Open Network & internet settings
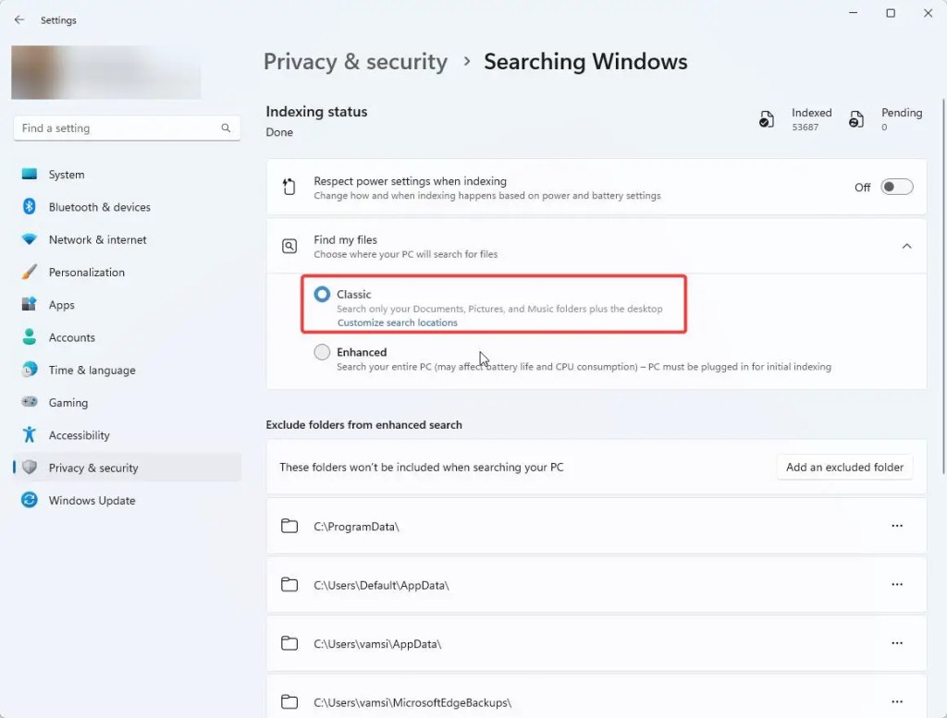This screenshot has width=947, height=718. 127,239
